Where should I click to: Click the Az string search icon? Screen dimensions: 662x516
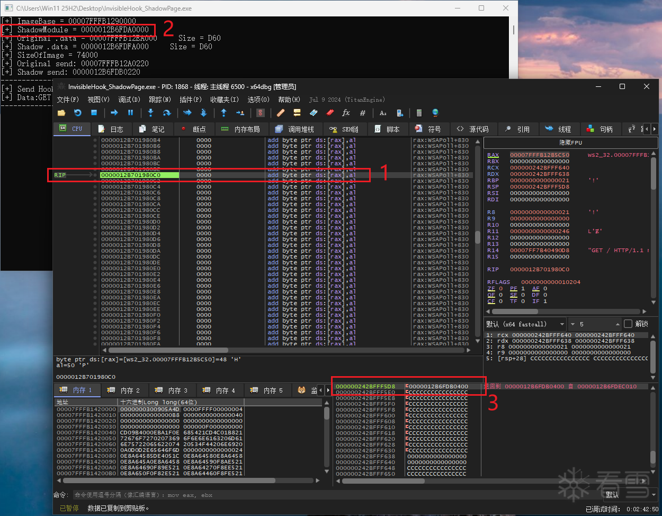click(383, 113)
